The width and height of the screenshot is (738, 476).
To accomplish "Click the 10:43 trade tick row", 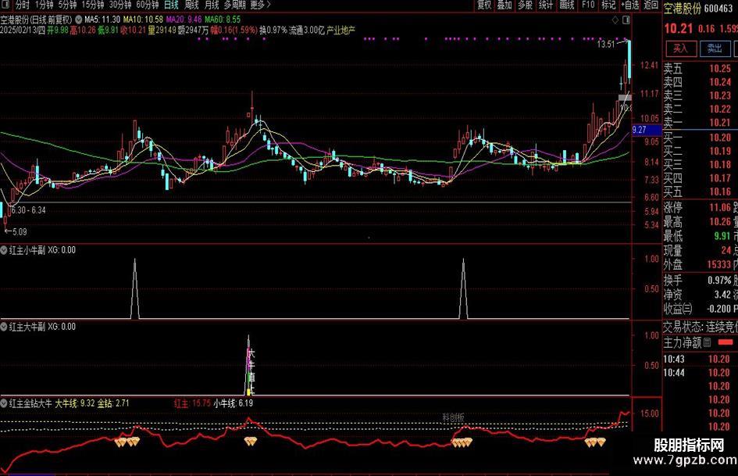I will (701, 359).
